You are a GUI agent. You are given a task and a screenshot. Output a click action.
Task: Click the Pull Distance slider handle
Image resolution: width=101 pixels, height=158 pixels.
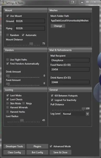pyautogui.click(x=83, y=108)
